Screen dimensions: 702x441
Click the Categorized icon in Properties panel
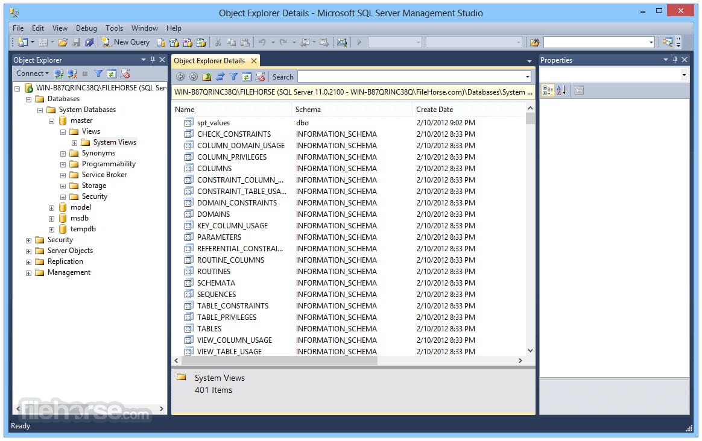point(548,90)
